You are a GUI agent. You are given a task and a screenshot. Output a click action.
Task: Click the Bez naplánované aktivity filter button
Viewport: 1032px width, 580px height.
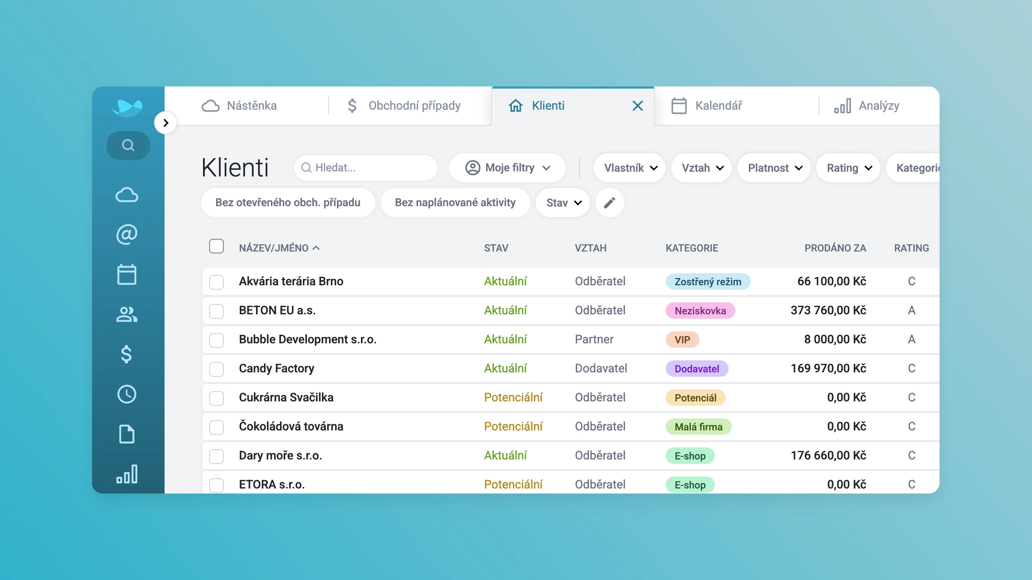point(456,202)
